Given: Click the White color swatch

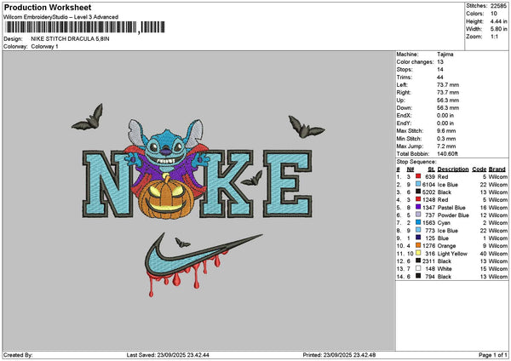Looking at the screenshot, I should tap(418, 268).
